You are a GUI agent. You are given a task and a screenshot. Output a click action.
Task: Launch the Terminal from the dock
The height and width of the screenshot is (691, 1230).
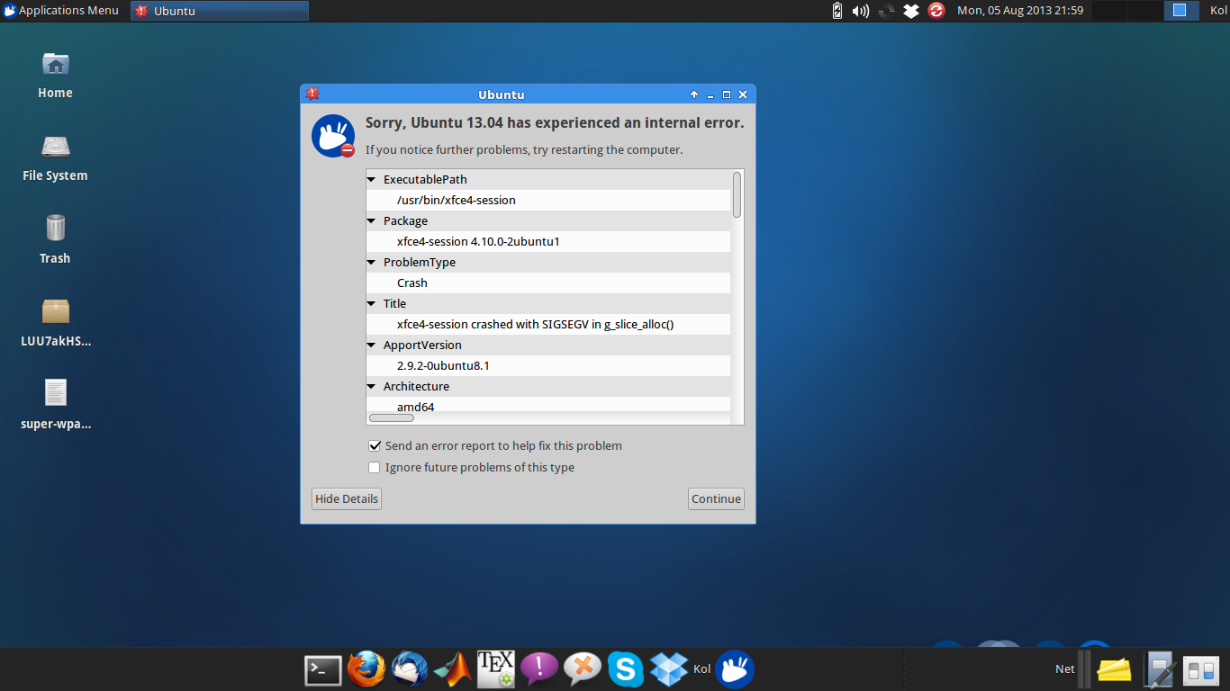tap(323, 669)
